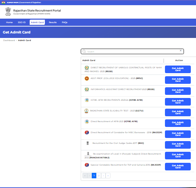
Task: Focus the Search input field
Action: tap(132, 51)
